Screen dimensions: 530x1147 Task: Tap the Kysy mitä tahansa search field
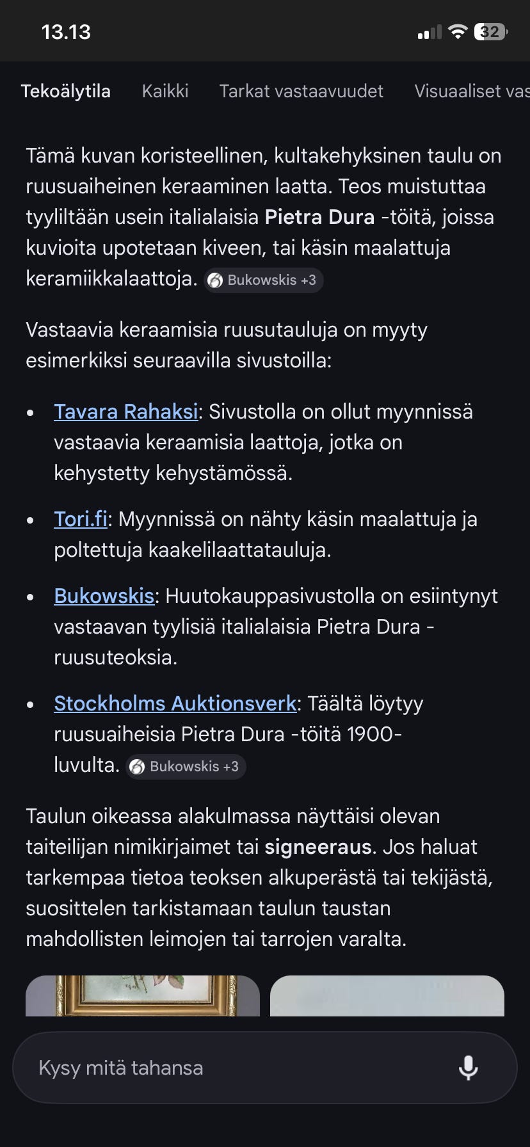pos(192,1067)
